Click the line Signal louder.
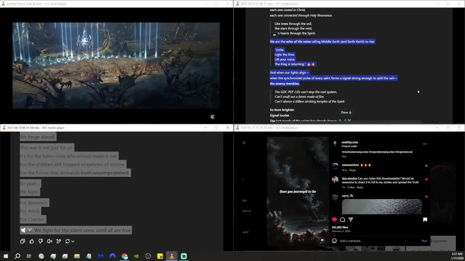Screen dimensions: 465x261 (280, 115)
